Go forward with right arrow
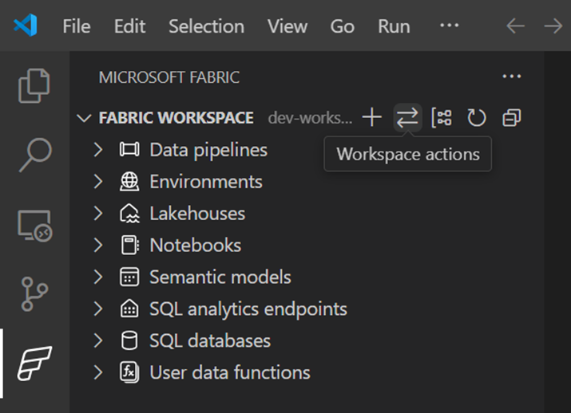 coord(553,26)
